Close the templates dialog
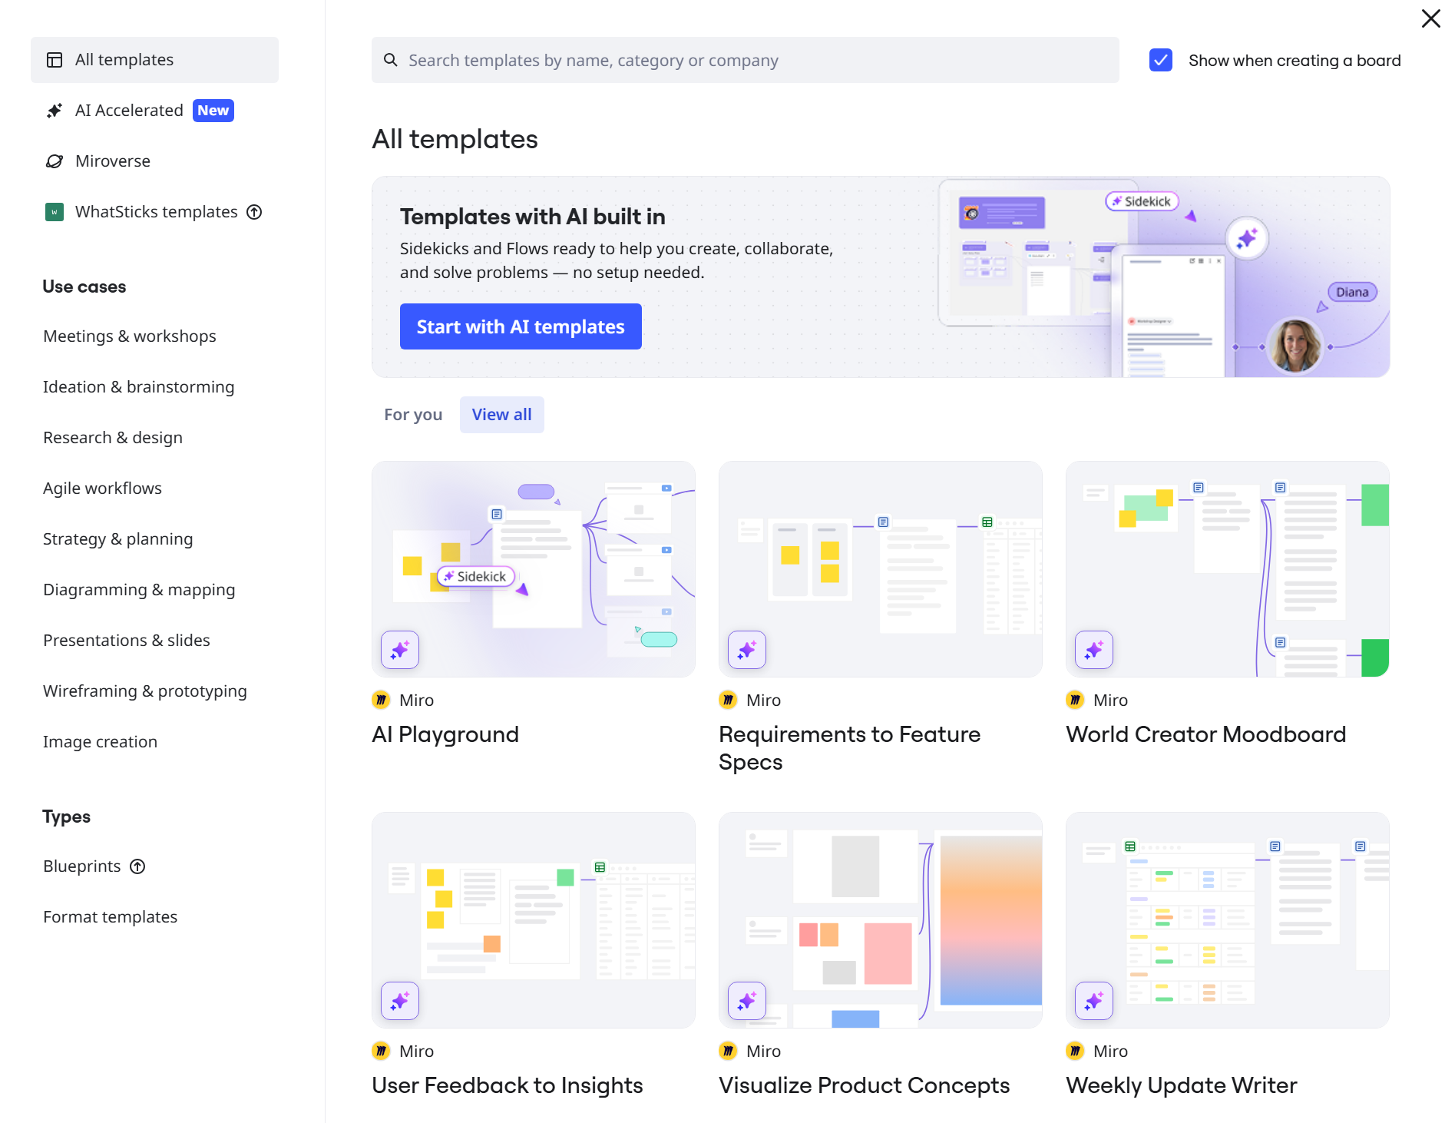Viewport: 1445px width, 1123px height. coord(1430,18)
